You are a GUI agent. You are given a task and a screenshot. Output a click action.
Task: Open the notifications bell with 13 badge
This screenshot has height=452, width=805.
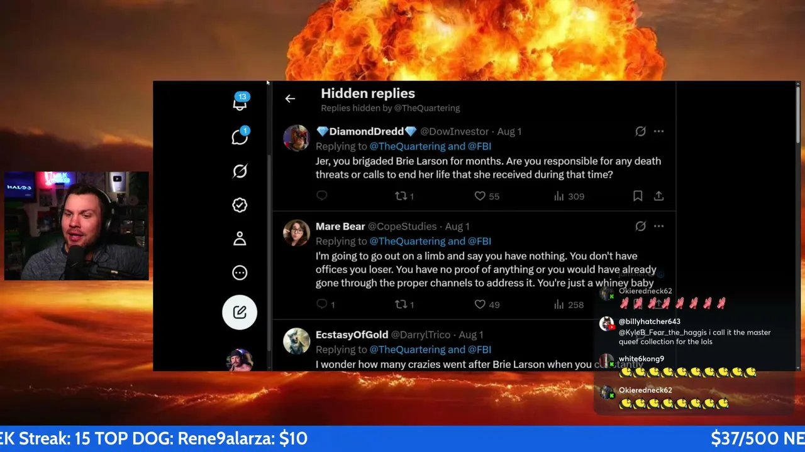(x=240, y=102)
